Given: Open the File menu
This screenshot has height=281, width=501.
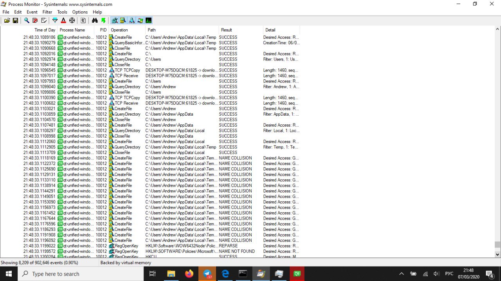Looking at the screenshot, I should coord(6,12).
